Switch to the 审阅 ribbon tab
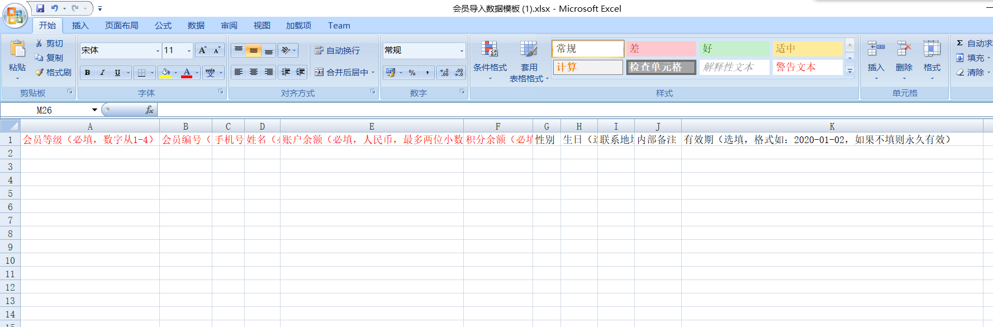Viewport: 993px width, 327px height. coord(229,25)
